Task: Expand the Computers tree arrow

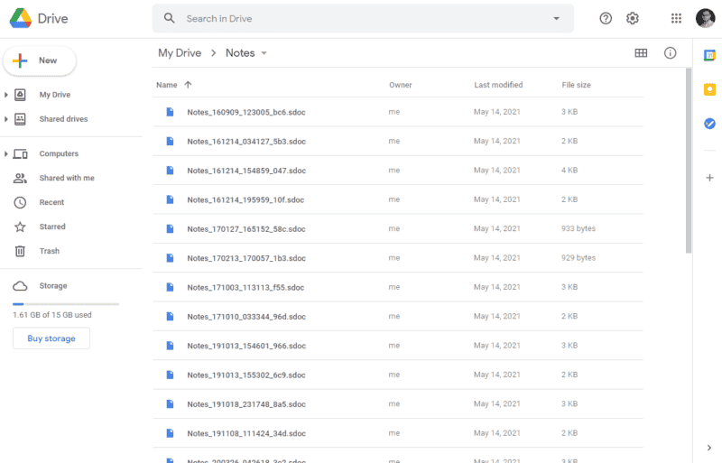Action: (6, 153)
